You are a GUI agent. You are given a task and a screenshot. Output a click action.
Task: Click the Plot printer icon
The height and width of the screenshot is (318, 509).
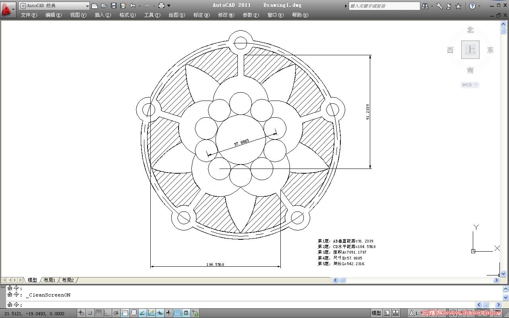(x=161, y=6)
